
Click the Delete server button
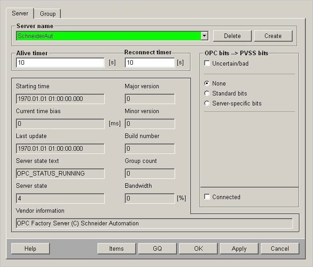pos(232,36)
